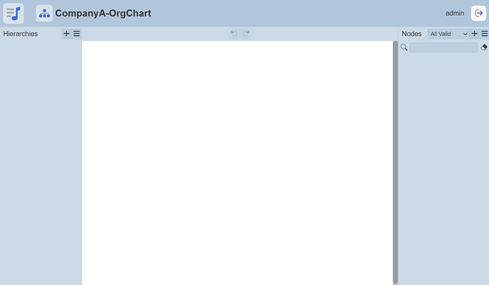Click the empty area of the Hierarchies list
The width and height of the screenshot is (489, 285).
click(x=41, y=159)
